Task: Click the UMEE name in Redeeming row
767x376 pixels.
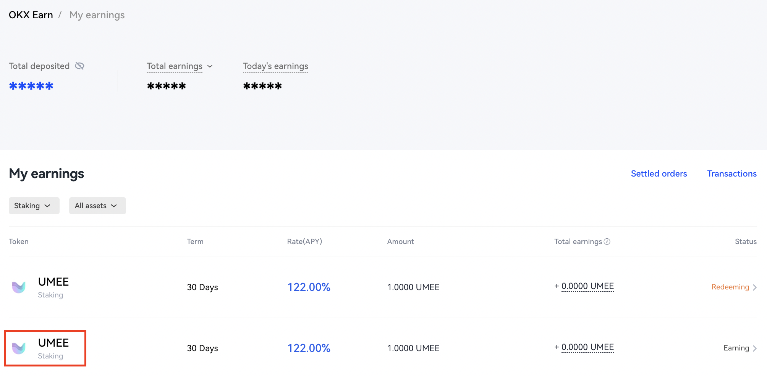Action: [x=53, y=282]
